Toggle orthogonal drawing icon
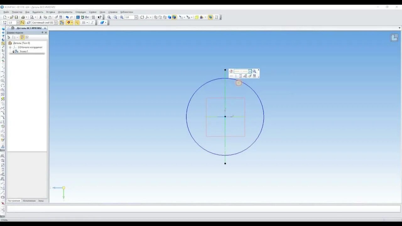 click(x=92, y=23)
